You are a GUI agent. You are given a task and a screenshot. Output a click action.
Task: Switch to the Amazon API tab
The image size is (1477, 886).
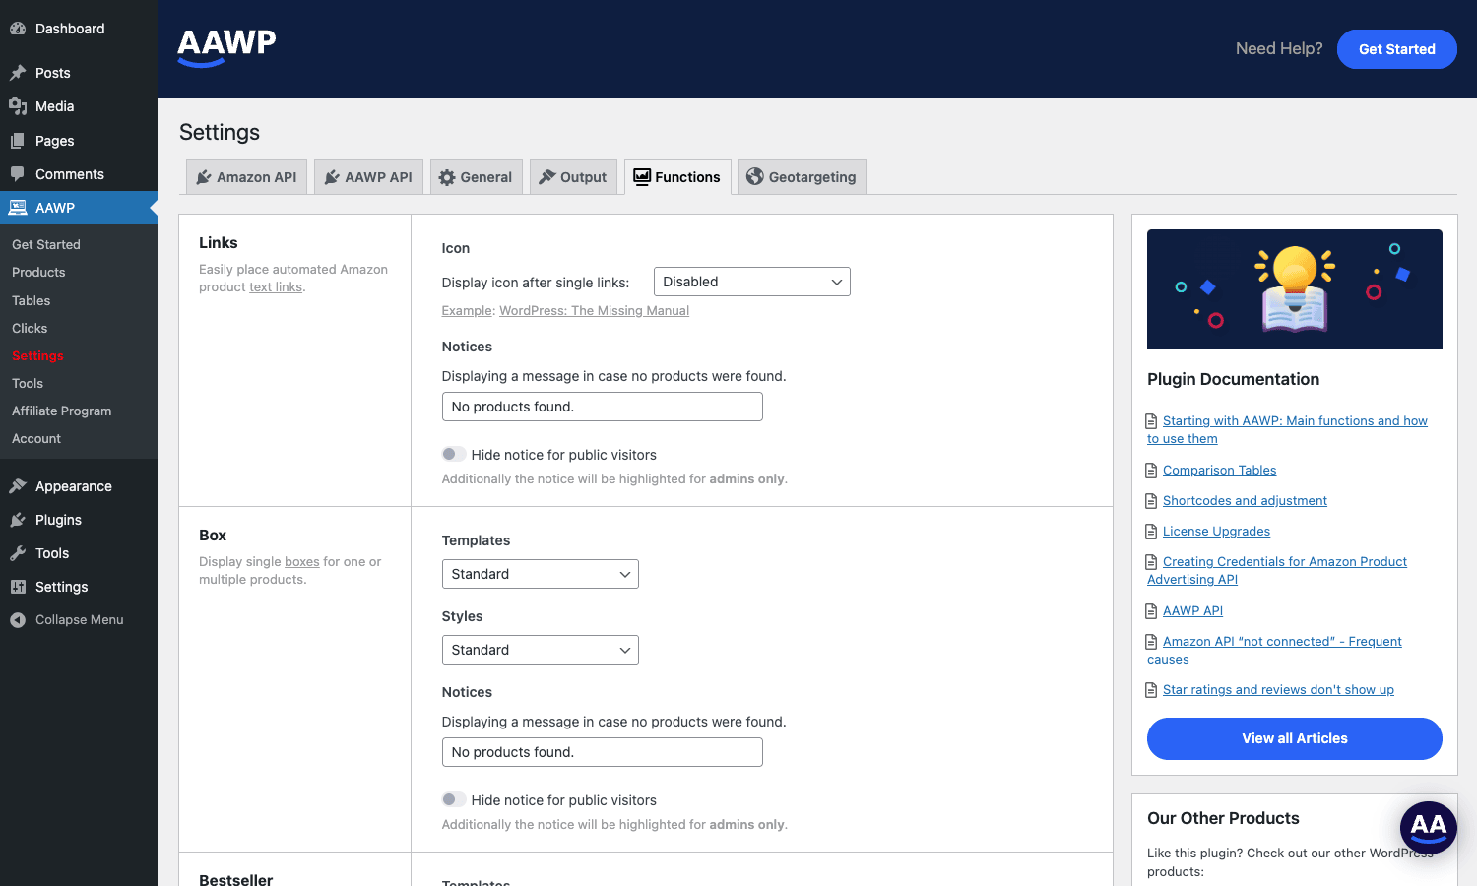point(247,177)
